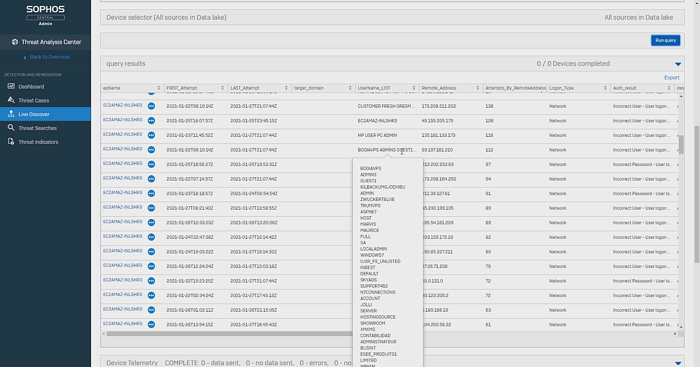Open Threat Cases via its sidebar icon

coord(11,100)
